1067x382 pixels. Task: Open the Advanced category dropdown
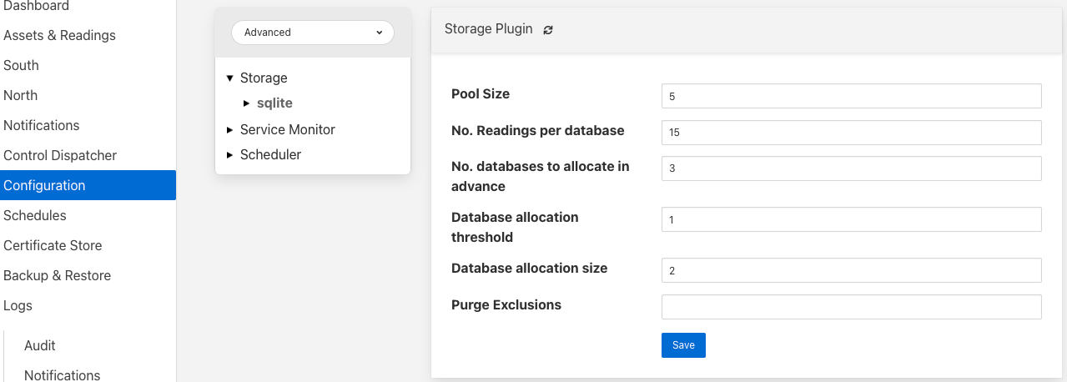(x=312, y=33)
